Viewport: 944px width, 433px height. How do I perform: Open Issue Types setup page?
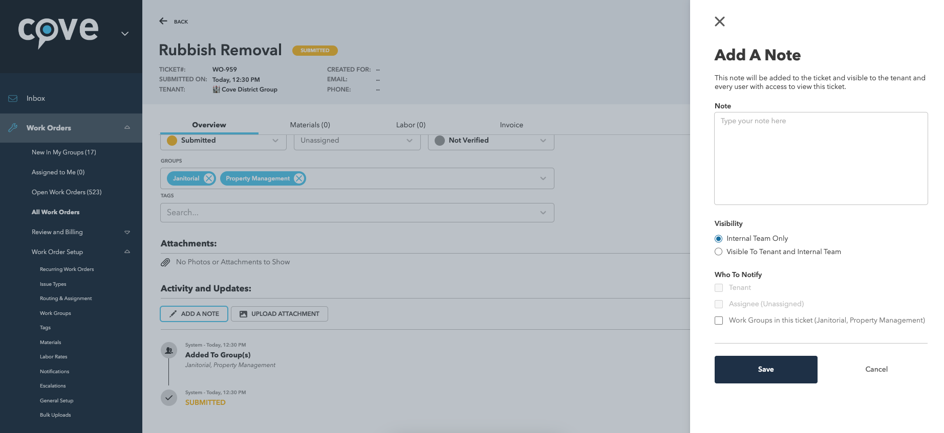[53, 284]
